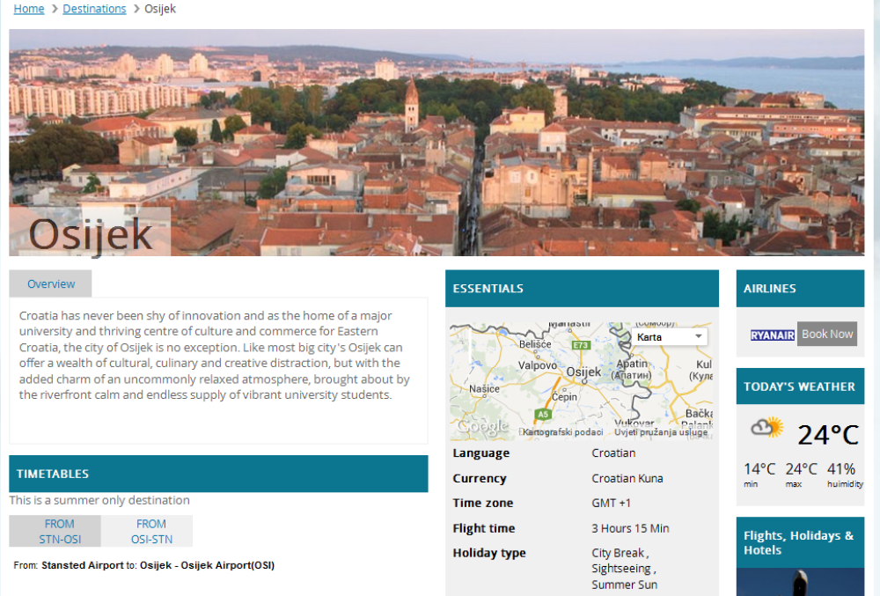Click the Osijek breadcrumb text

tap(160, 9)
